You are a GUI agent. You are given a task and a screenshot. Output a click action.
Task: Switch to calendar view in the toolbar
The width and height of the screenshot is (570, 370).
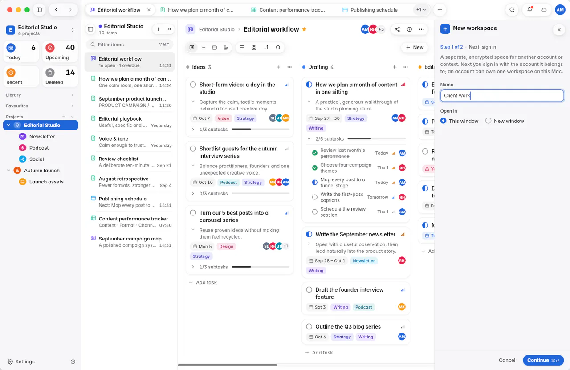pyautogui.click(x=214, y=47)
